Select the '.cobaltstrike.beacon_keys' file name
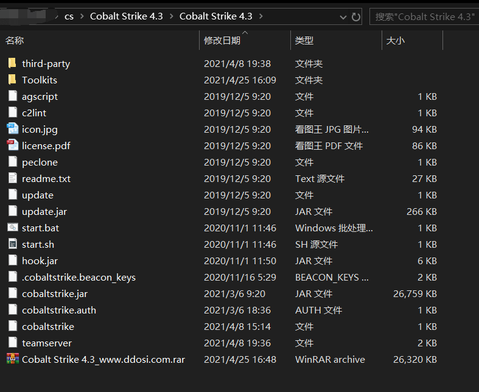This screenshot has width=479, height=392. (79, 278)
